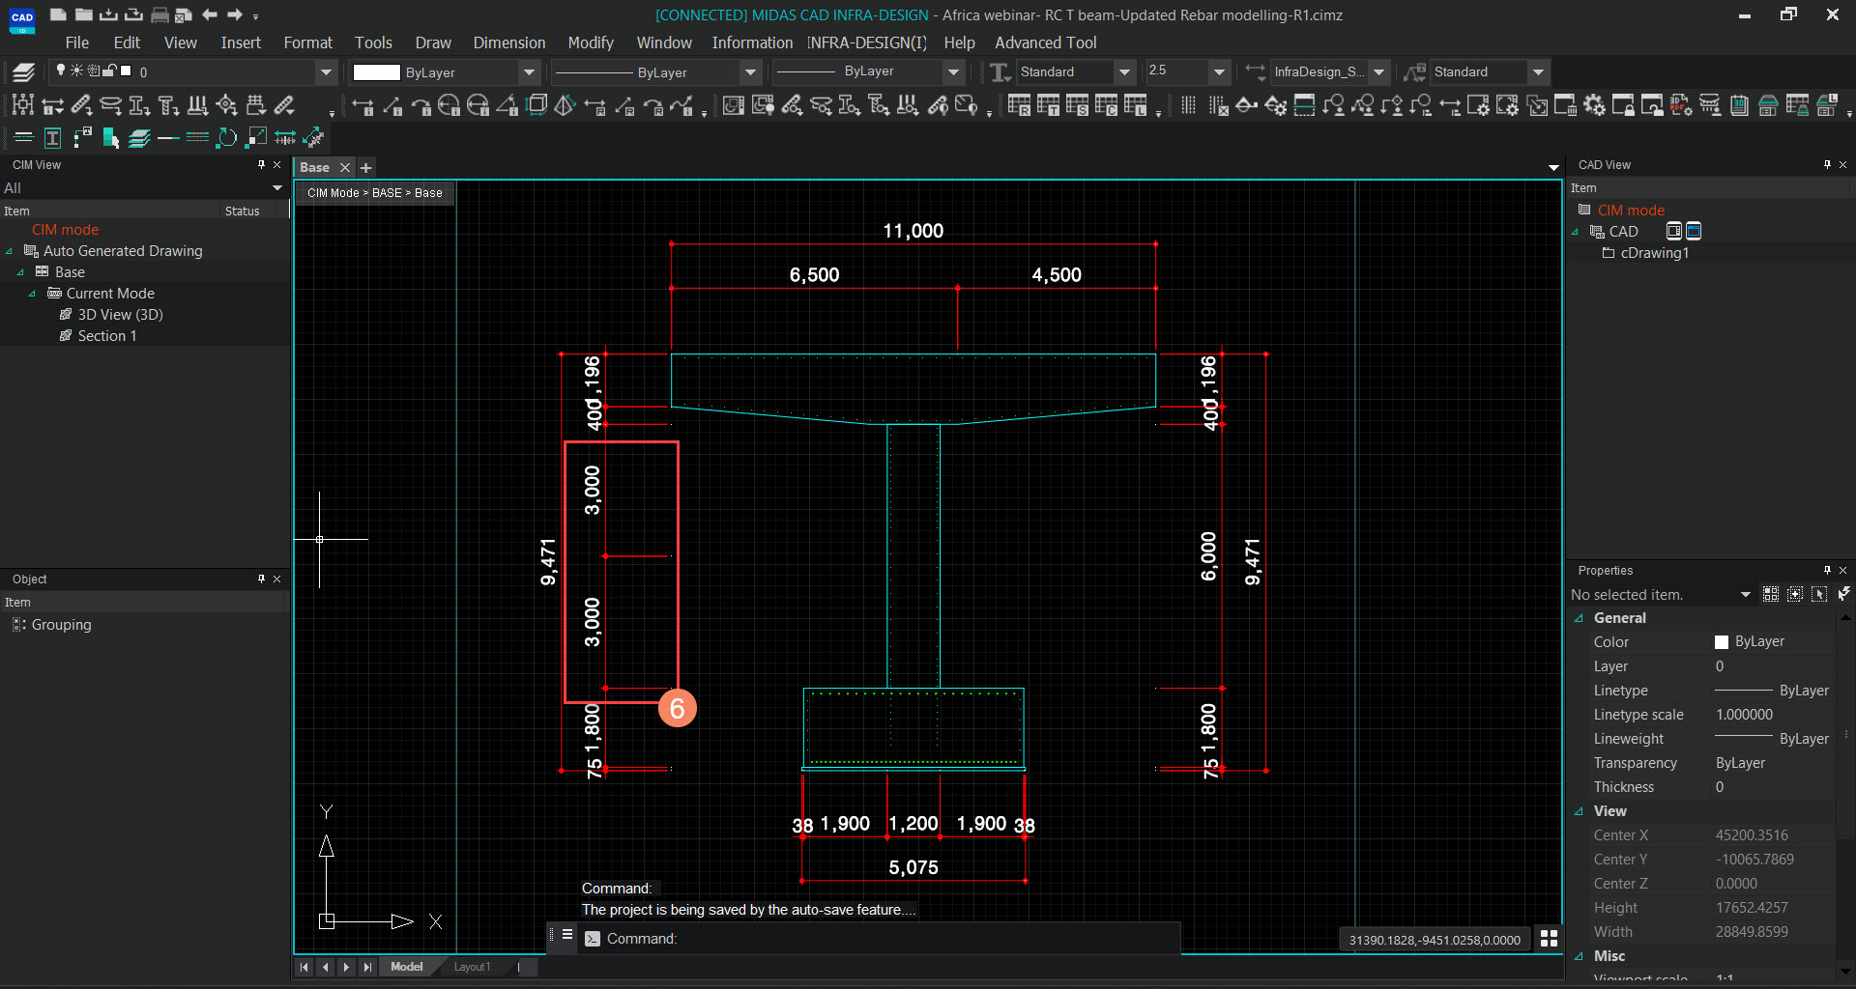1856x989 pixels.
Task: Collapse the General properties section
Action: 1580,618
